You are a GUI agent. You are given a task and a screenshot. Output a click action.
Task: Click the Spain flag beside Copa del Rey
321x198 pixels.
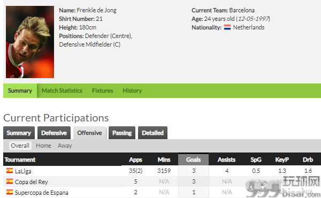tap(10, 181)
